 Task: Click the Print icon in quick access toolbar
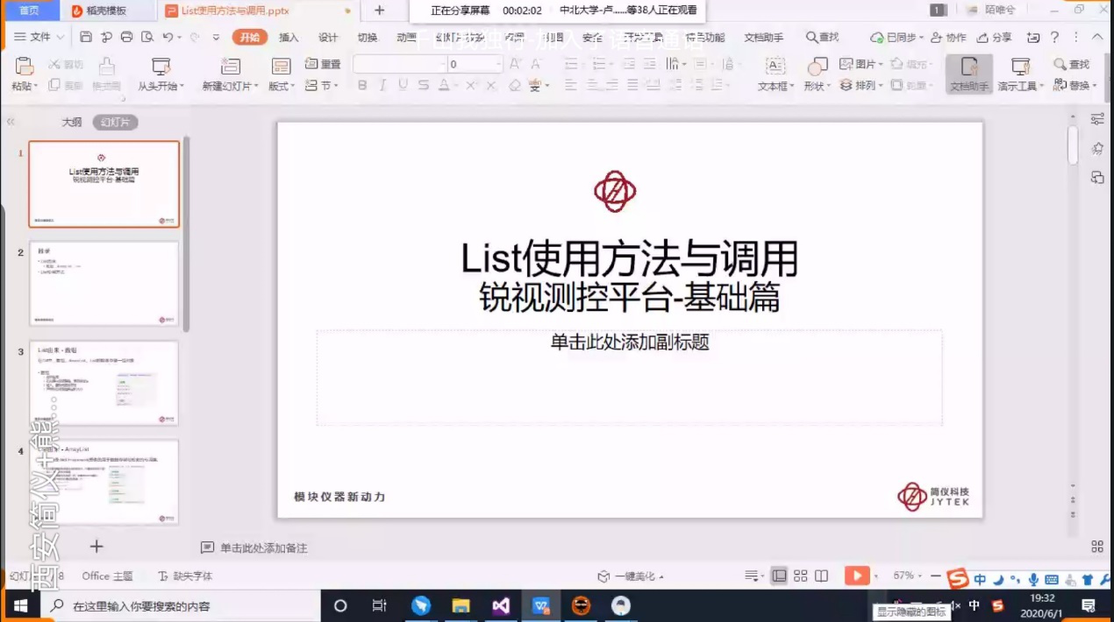pyautogui.click(x=126, y=37)
